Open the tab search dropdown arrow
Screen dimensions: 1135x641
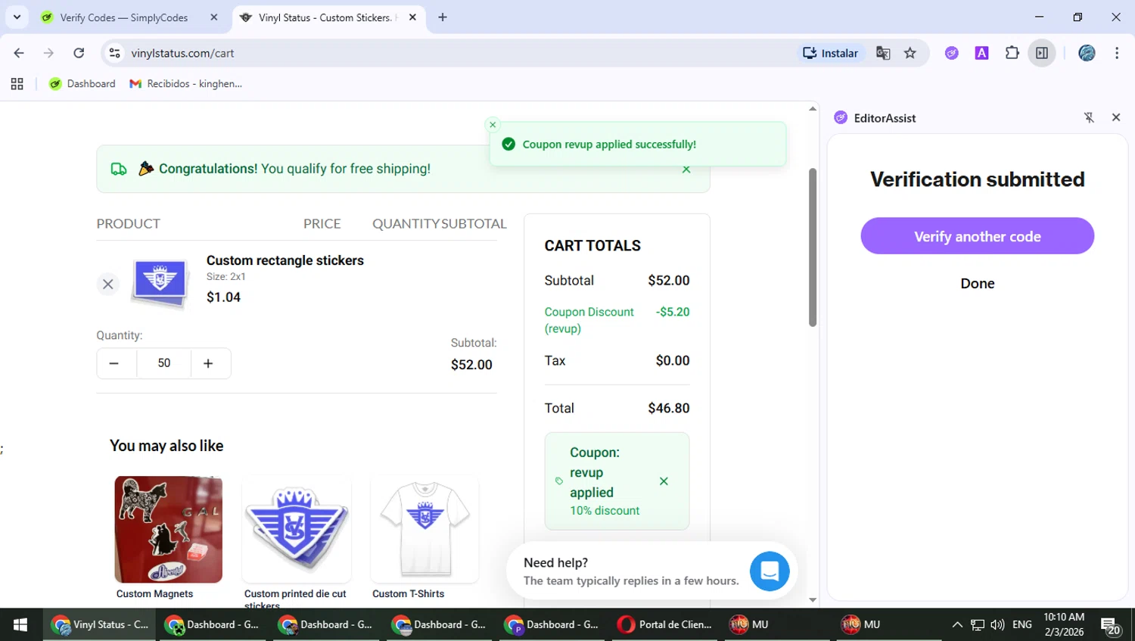(x=17, y=17)
